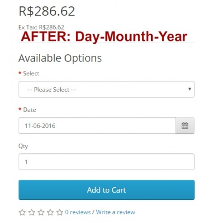223x223 pixels.
Task: Select the 'Available Options' heading
Action: (x=60, y=58)
